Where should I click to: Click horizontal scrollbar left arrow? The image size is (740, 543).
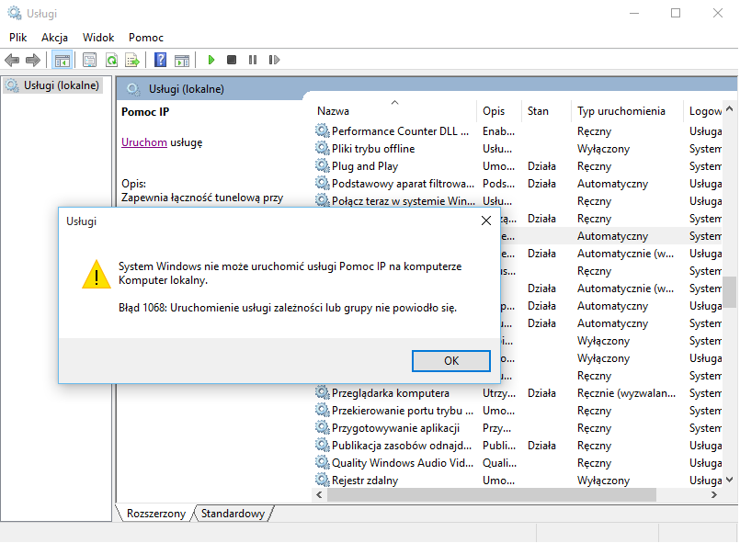click(x=320, y=495)
